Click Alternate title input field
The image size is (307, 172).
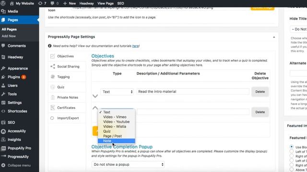coord(298,74)
